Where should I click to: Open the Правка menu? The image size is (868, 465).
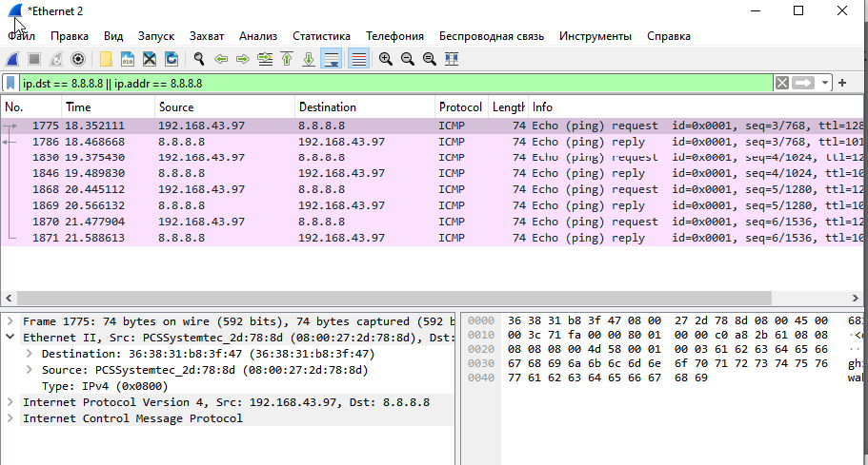click(x=70, y=36)
